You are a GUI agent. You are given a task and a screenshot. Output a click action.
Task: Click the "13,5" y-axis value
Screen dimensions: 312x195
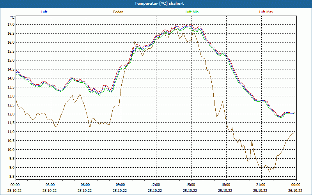11,87
